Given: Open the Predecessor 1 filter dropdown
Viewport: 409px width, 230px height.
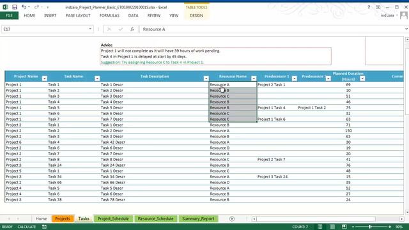Looking at the screenshot, I should (295, 78).
